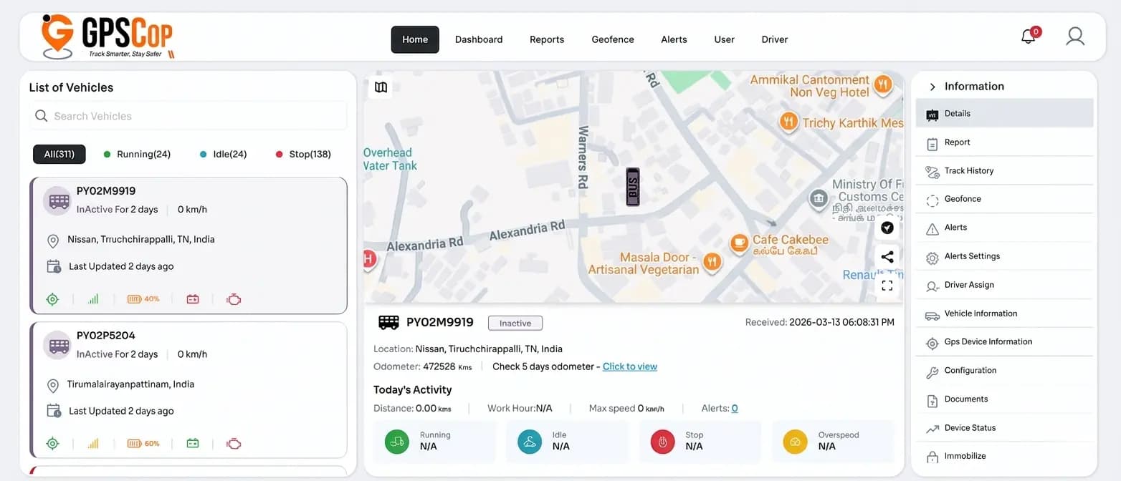Open Configuration in Information panel

point(1004,371)
